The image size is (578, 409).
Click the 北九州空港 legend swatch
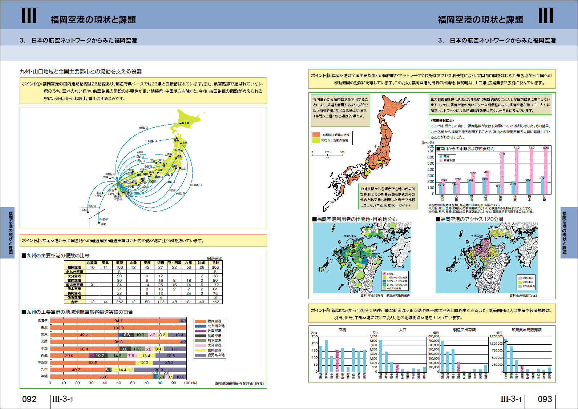pyautogui.click(x=201, y=326)
